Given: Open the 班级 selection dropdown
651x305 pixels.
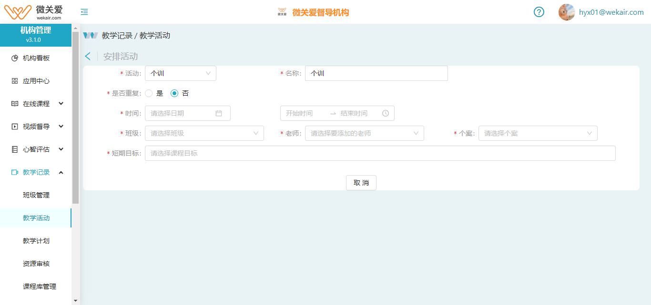Looking at the screenshot, I should tap(204, 133).
